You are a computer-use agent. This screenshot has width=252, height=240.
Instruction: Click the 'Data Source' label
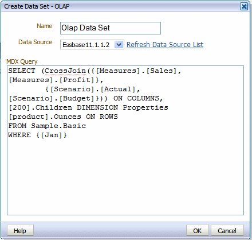(x=36, y=42)
